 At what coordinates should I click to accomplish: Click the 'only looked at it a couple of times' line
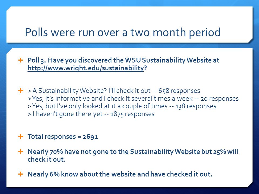click(122, 106)
